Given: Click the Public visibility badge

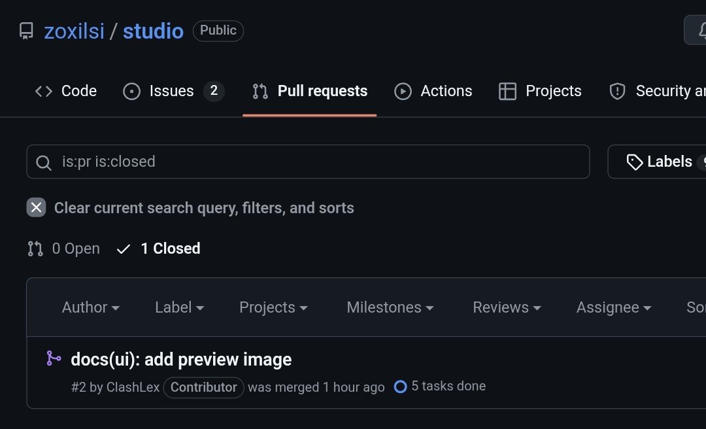Looking at the screenshot, I should coord(218,31).
